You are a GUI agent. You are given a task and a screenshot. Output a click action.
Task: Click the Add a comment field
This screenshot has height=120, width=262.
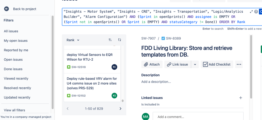(198, 117)
